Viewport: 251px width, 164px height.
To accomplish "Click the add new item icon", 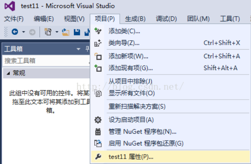I will coord(98,56).
